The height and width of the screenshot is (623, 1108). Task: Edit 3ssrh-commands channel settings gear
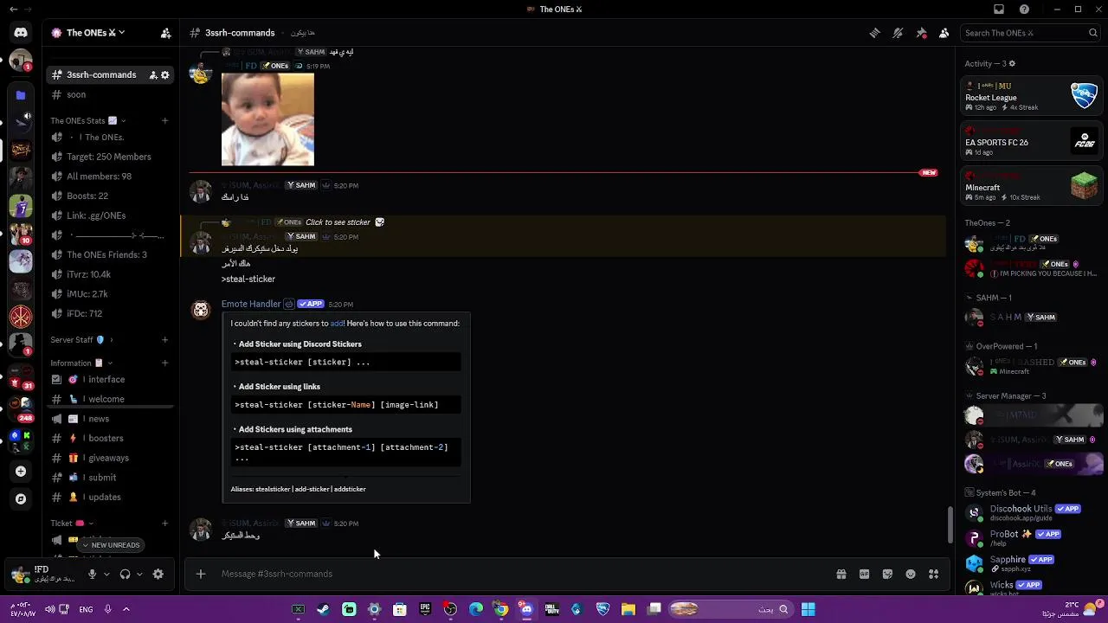(165, 75)
